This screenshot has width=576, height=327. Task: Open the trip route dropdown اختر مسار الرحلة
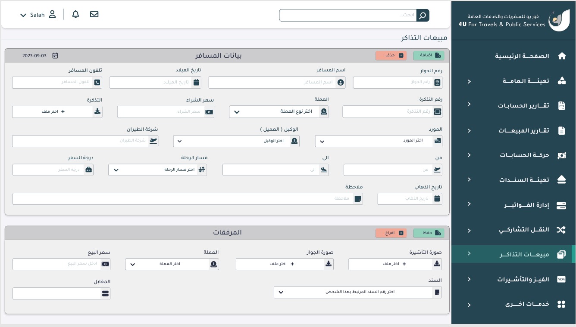click(157, 170)
